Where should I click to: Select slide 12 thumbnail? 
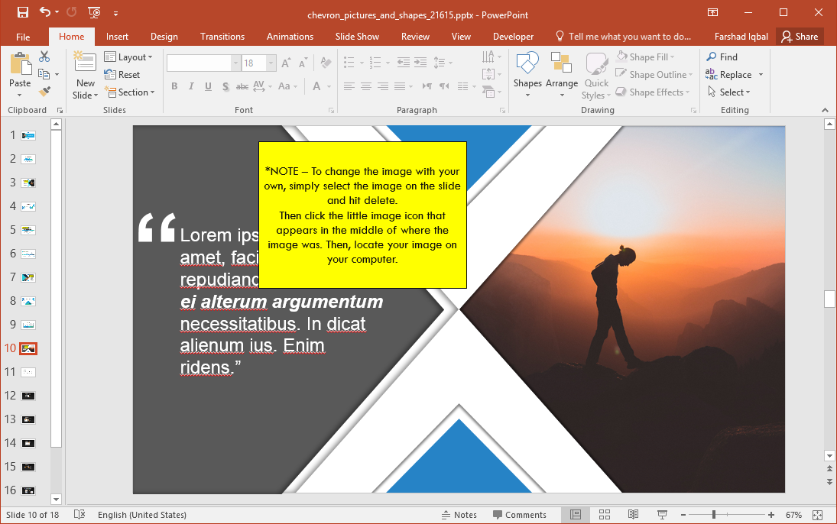coord(28,396)
